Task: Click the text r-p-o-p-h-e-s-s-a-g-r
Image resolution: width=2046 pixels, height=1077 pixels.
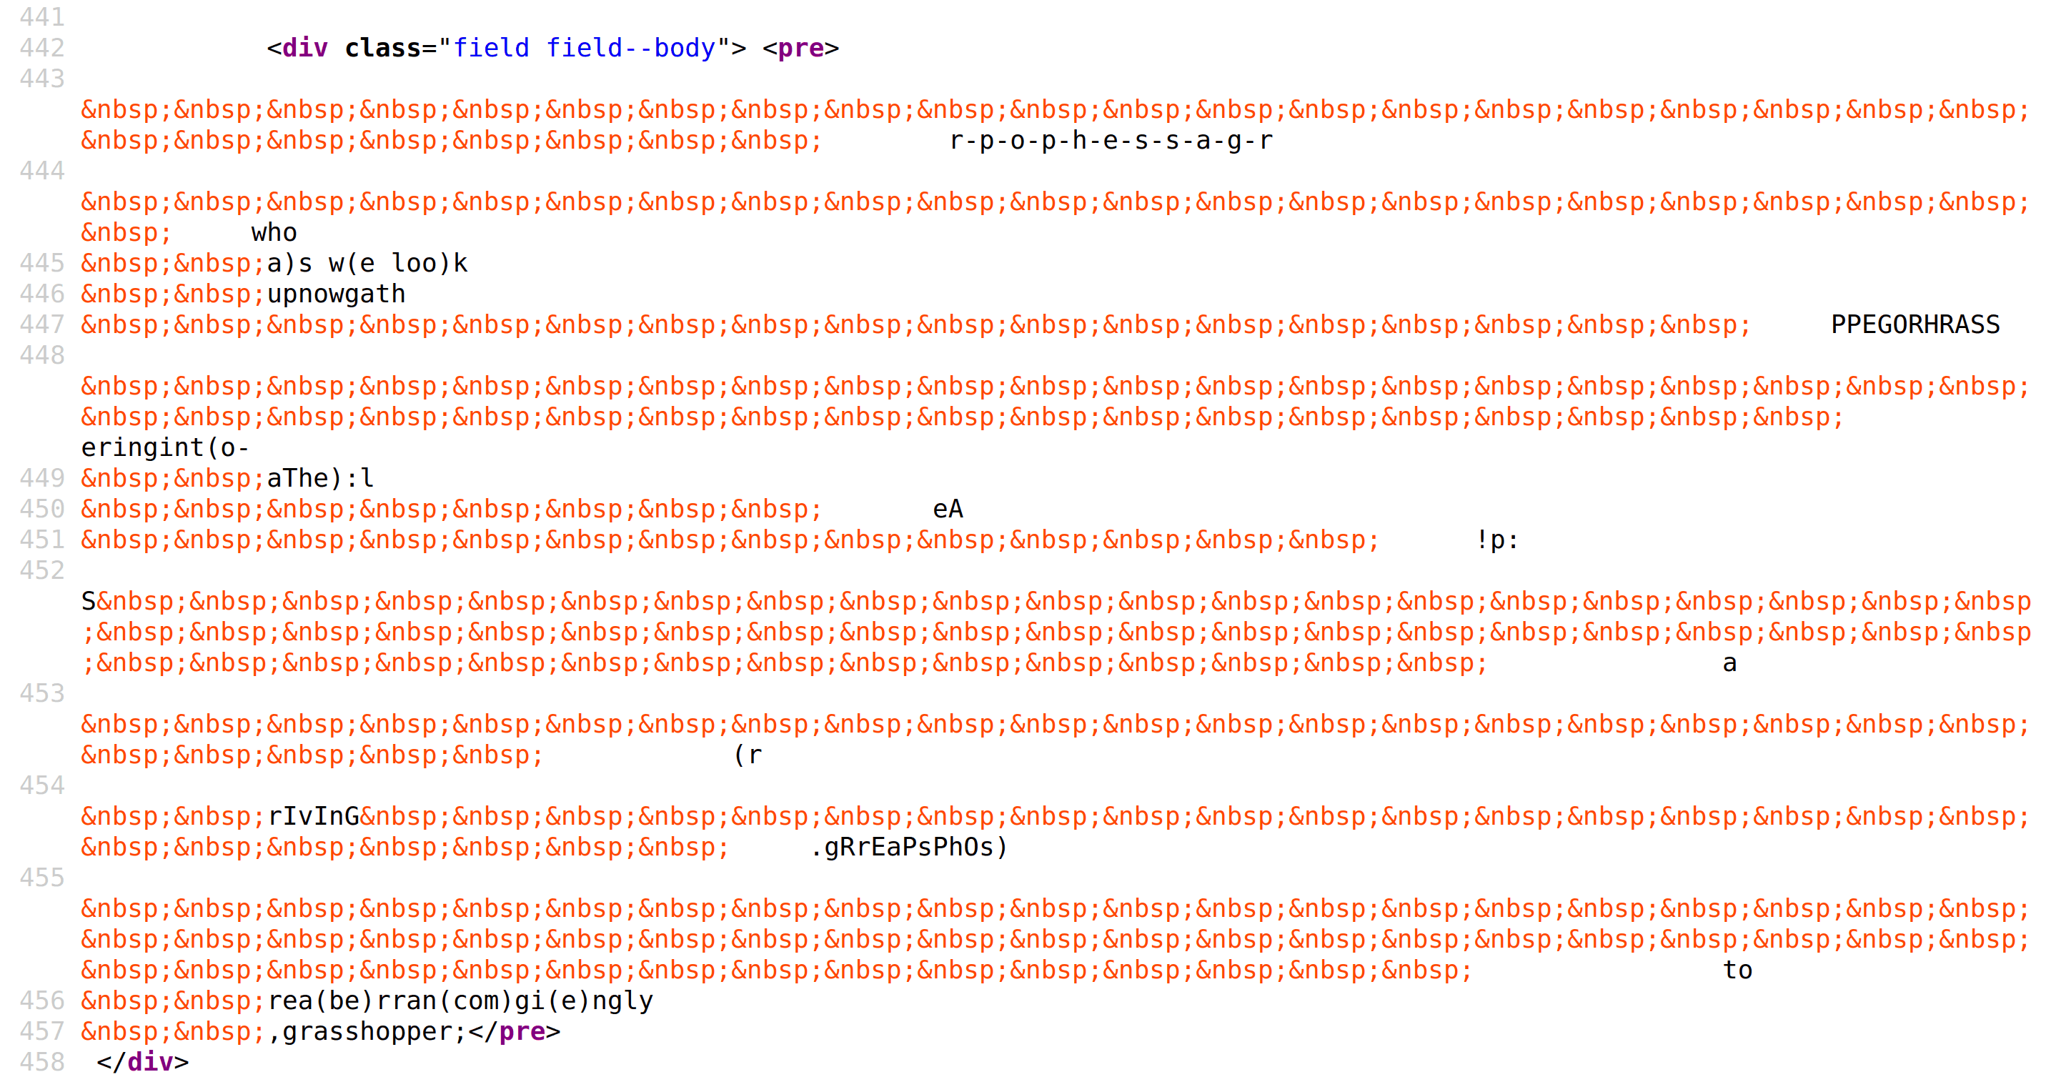Action: pyautogui.click(x=1112, y=142)
